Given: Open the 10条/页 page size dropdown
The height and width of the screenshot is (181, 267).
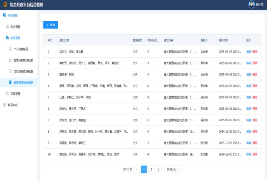Looking at the screenshot, I should pos(173,170).
